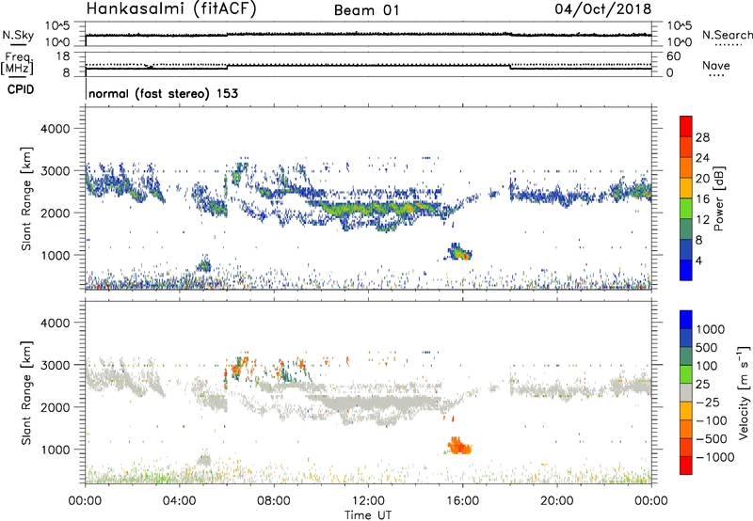Click the '18' frequency tick label
This screenshot has width=753, height=521.
coord(63,56)
